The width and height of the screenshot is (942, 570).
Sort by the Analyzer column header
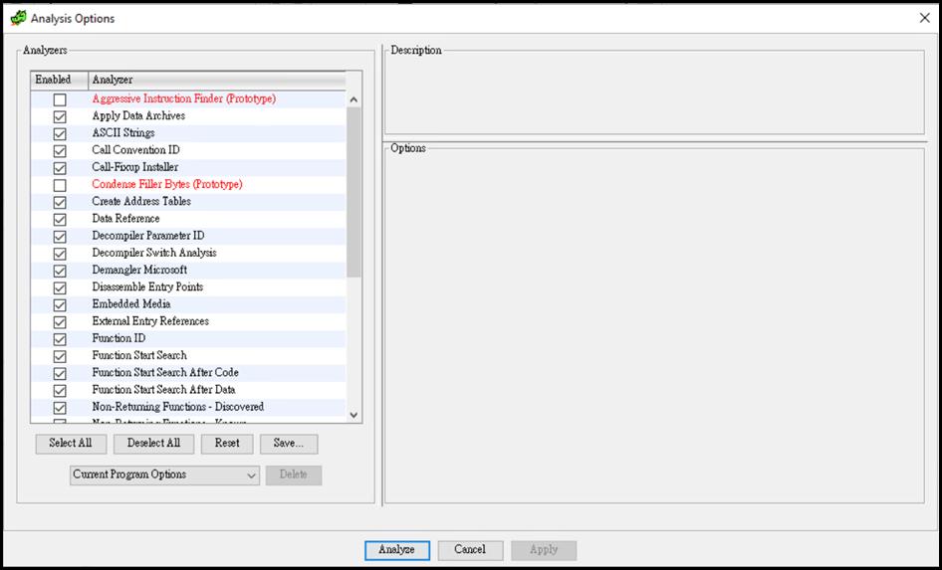coord(217,80)
